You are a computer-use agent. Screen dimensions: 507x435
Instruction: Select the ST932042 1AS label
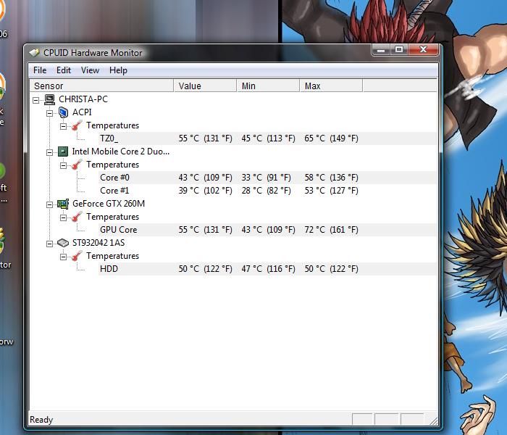click(99, 243)
